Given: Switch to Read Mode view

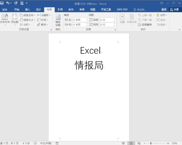Looking at the screenshot, I should click(123, 143).
